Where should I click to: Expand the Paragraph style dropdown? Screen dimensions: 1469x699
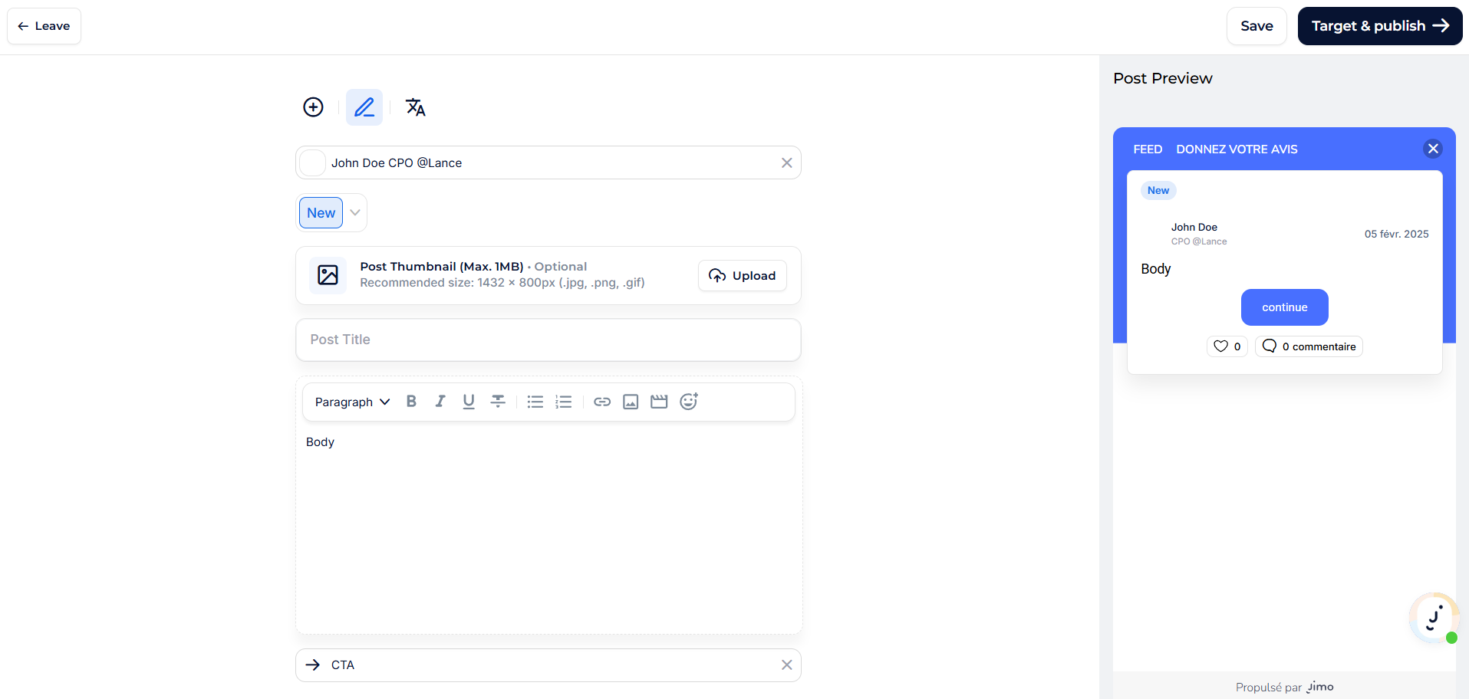[352, 402]
